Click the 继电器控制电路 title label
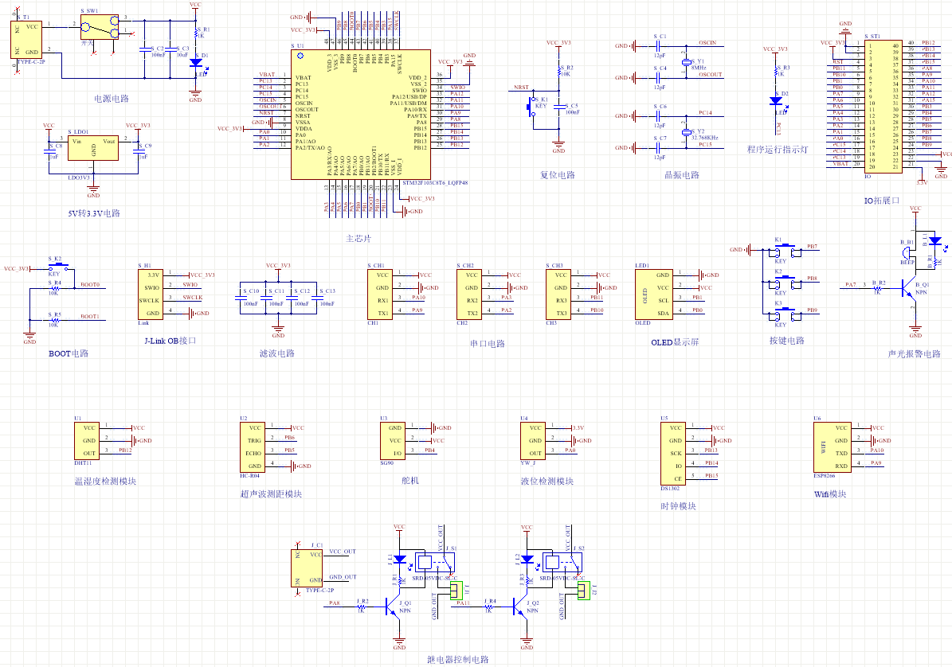 458,659
